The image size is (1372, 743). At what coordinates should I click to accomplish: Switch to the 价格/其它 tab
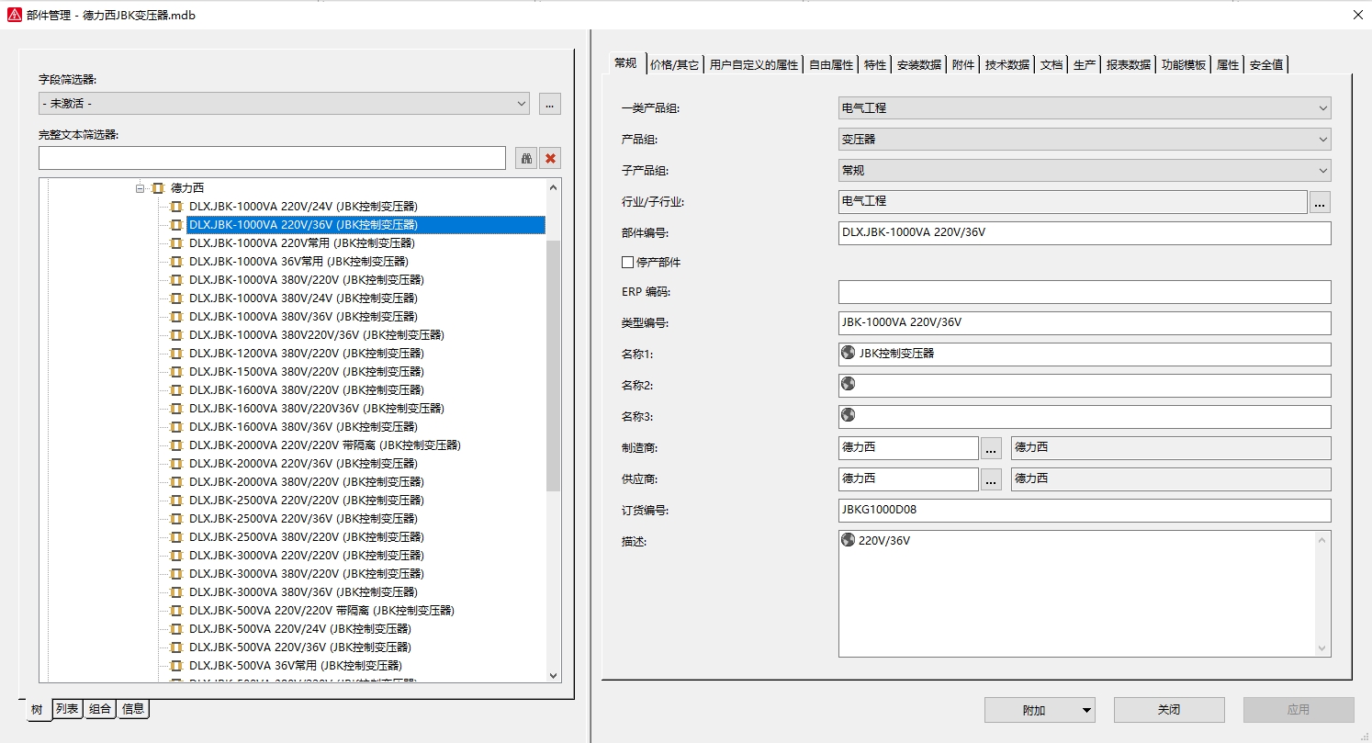(x=674, y=65)
